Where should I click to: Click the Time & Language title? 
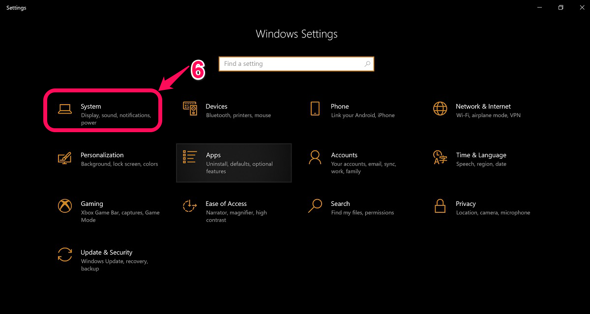click(x=481, y=155)
